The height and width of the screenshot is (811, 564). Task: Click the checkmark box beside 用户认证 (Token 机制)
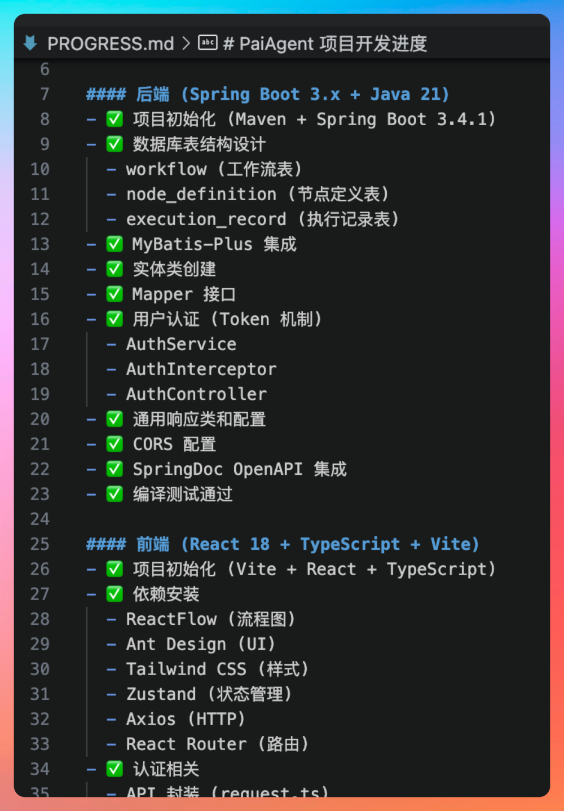coord(114,319)
